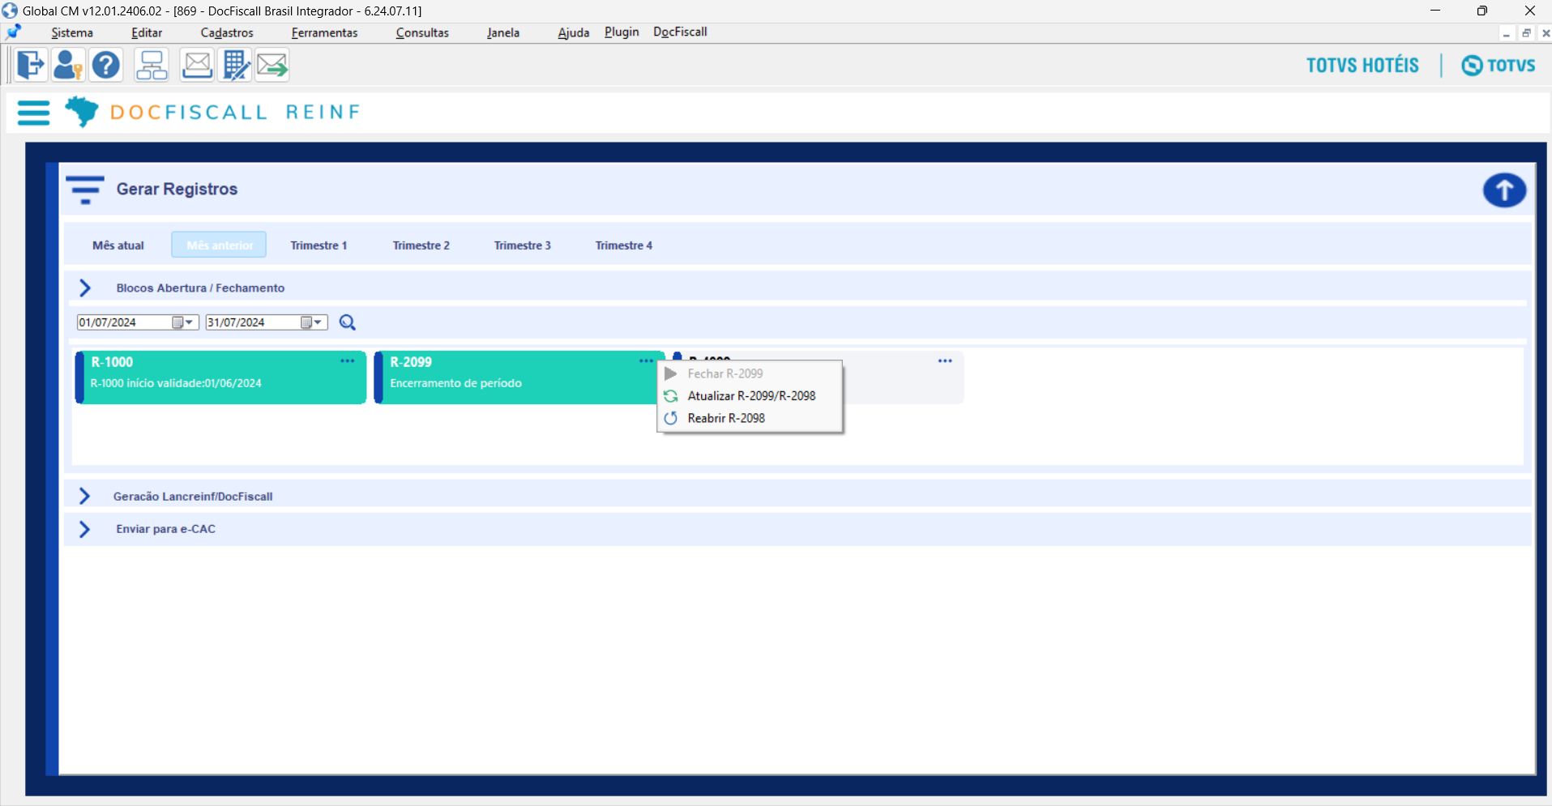Click the round blue up-arrow button
1552x806 pixels.
coord(1504,190)
